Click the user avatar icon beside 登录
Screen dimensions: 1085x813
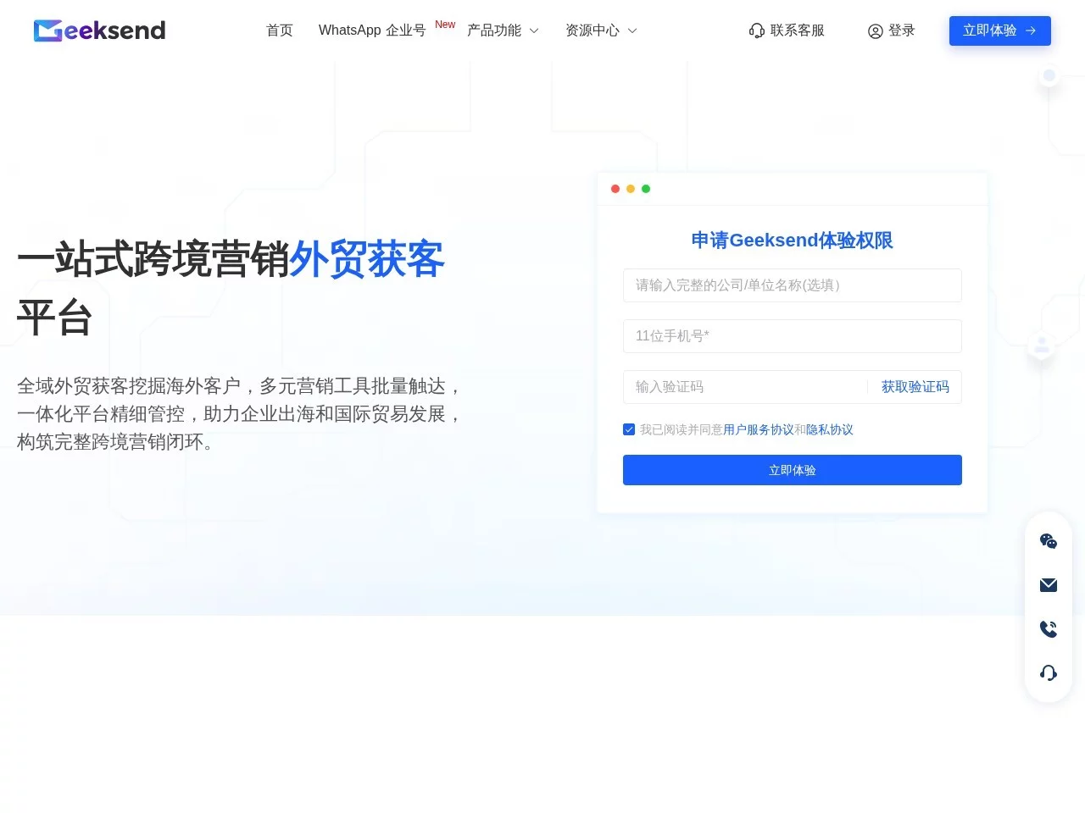point(876,31)
